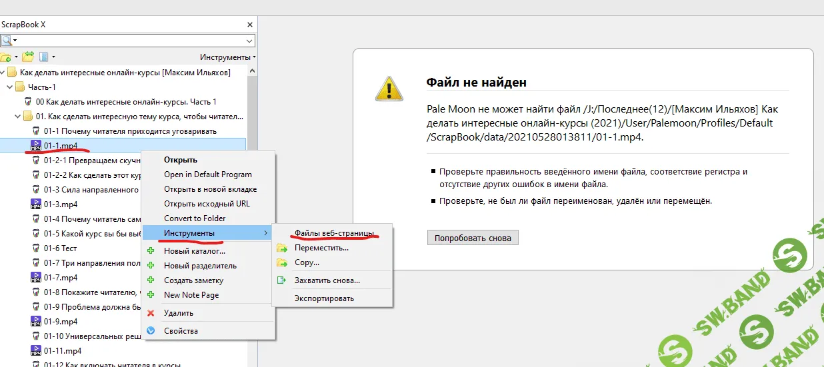
Task: Click the blue Свойства icon
Action: 151,331
